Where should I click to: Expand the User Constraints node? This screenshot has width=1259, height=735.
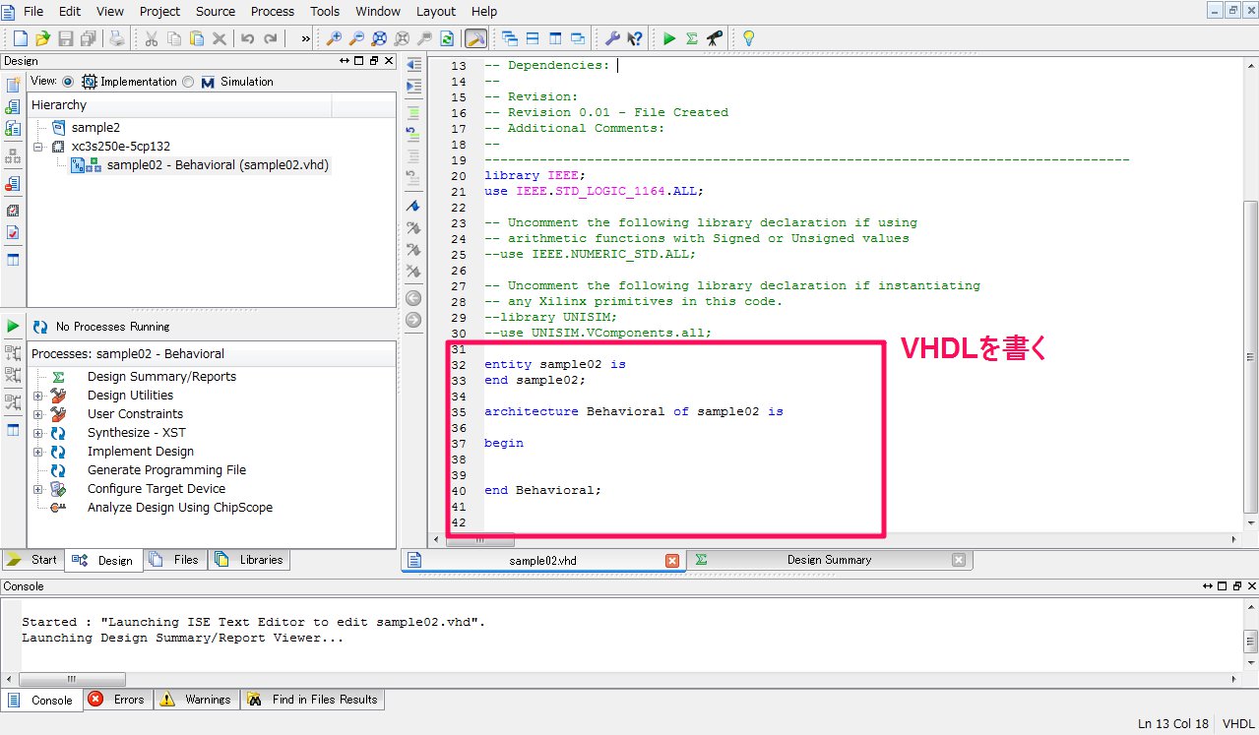[38, 414]
